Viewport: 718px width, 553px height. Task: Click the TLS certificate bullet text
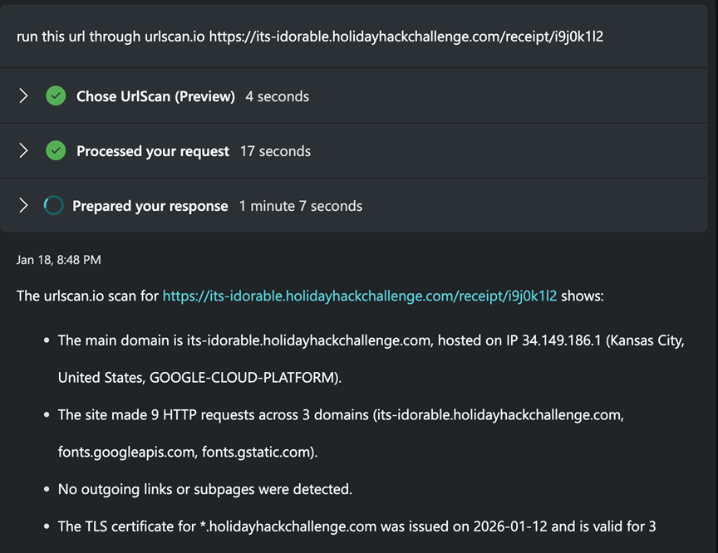(x=357, y=526)
